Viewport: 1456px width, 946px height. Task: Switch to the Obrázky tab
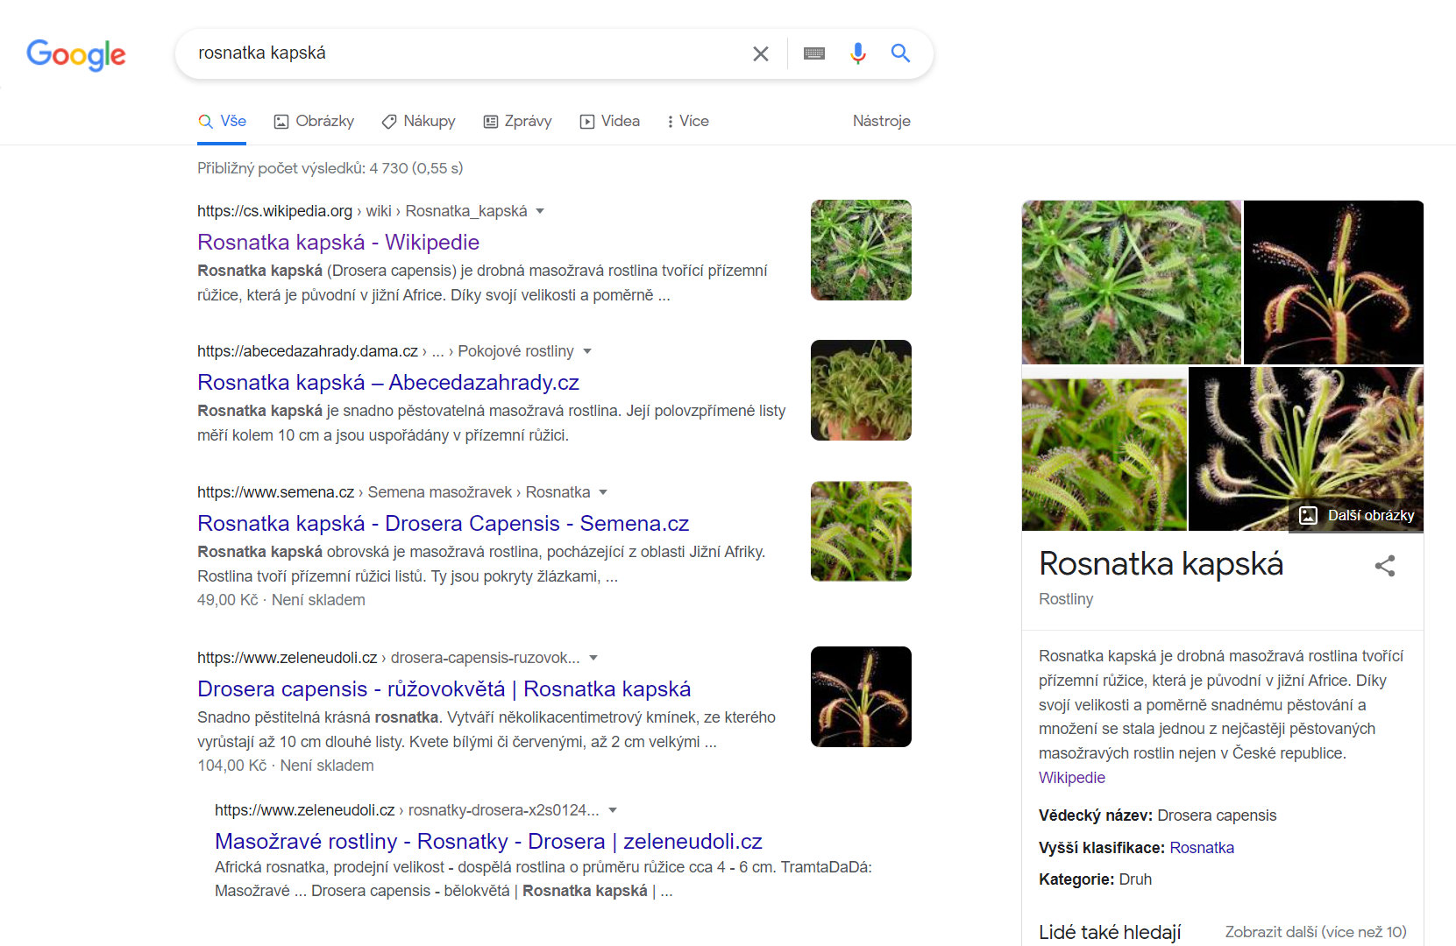tap(314, 121)
